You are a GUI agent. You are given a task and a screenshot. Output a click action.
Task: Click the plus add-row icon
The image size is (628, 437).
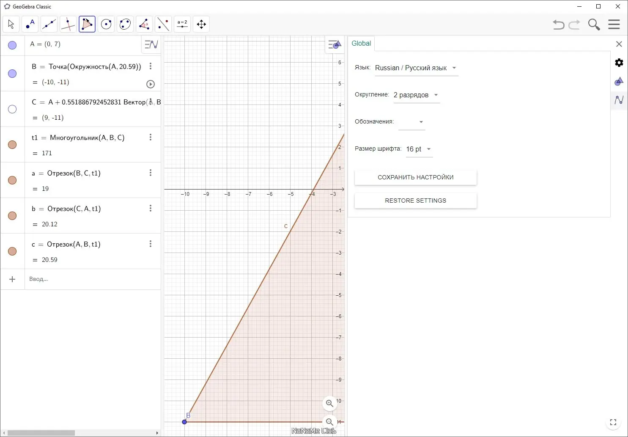coord(12,279)
